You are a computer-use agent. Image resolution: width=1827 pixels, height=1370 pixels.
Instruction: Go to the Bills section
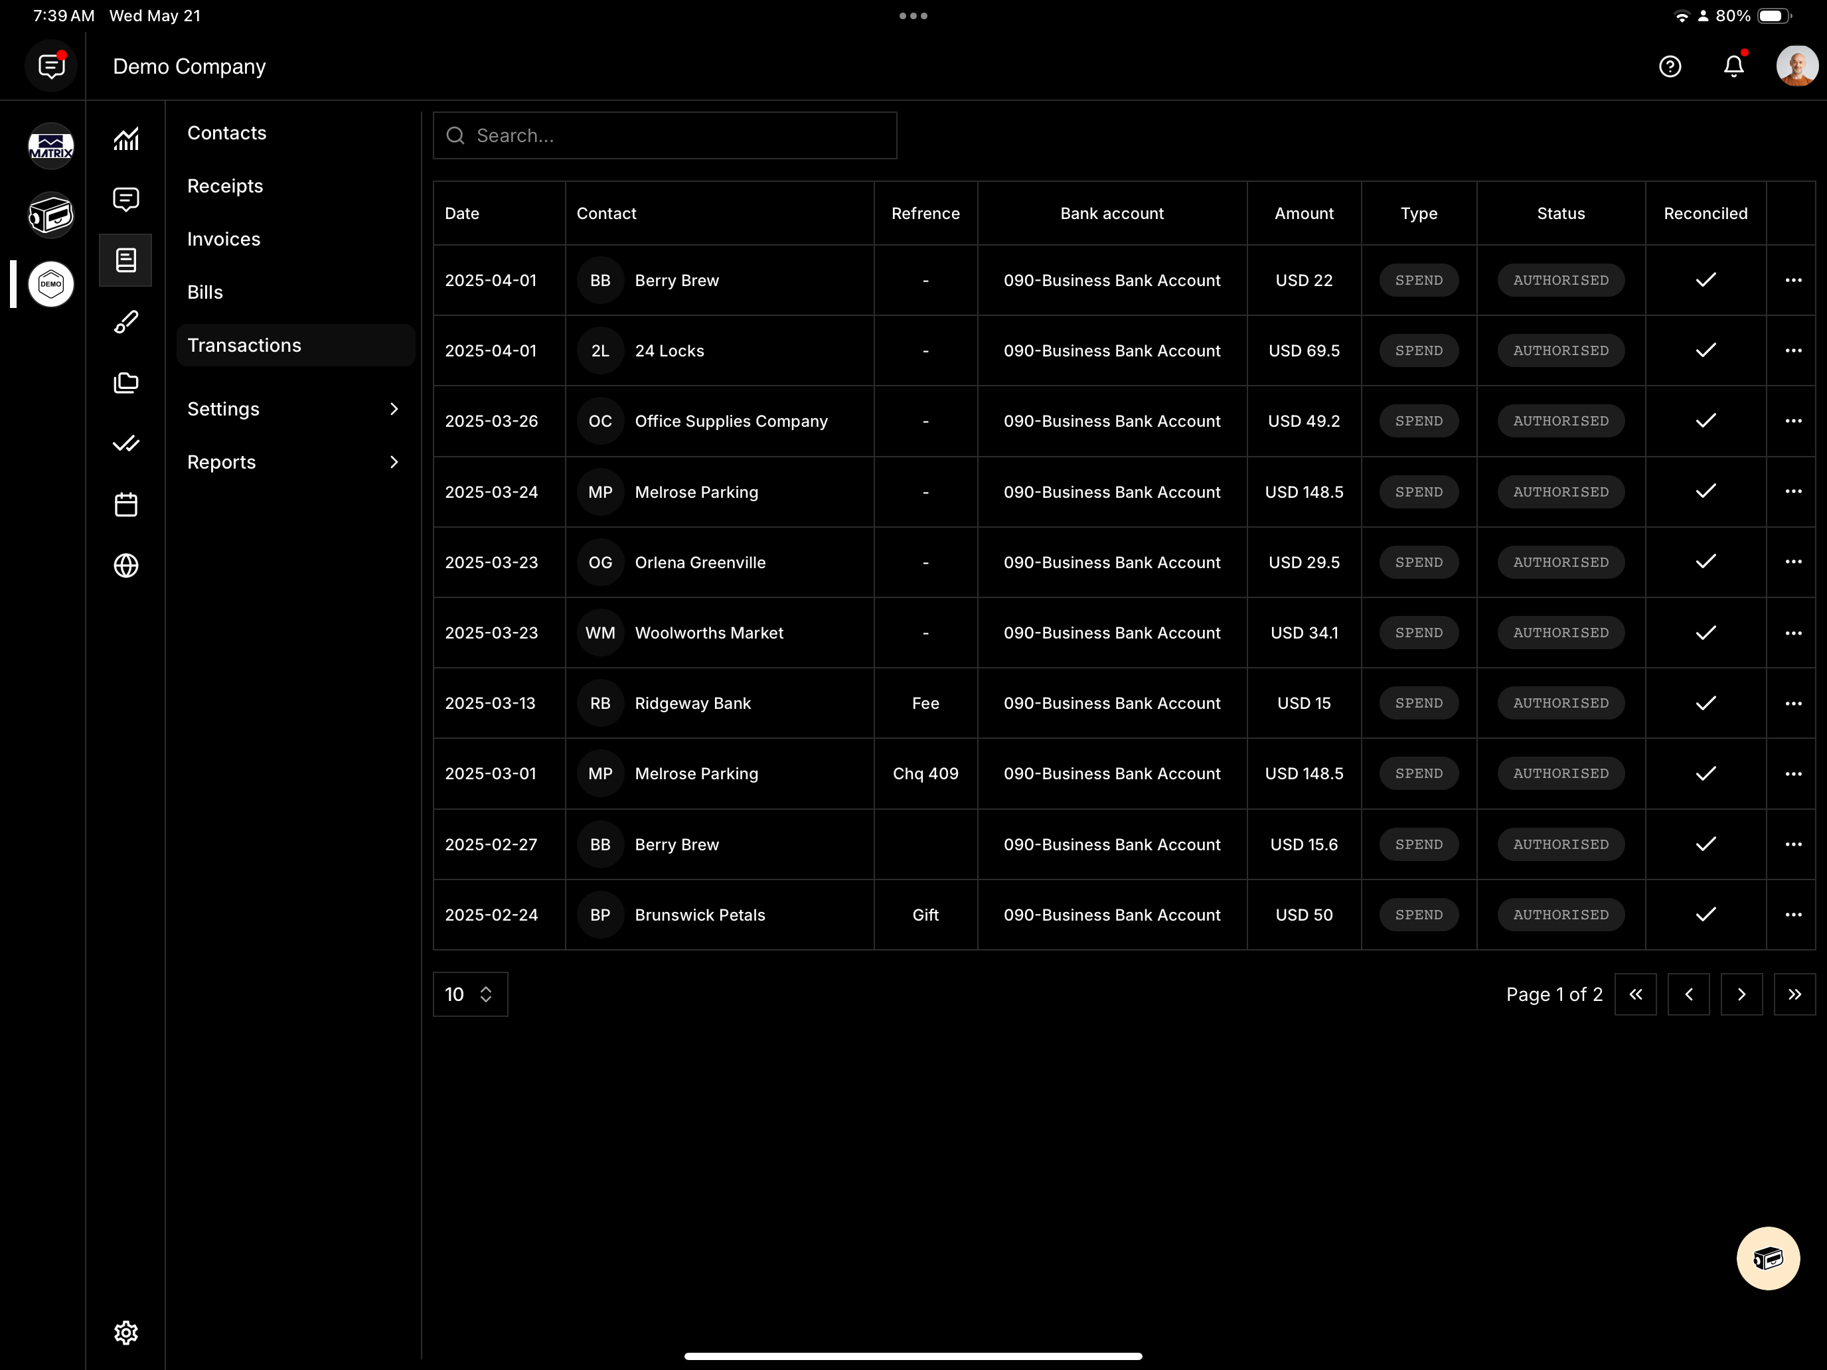205,291
